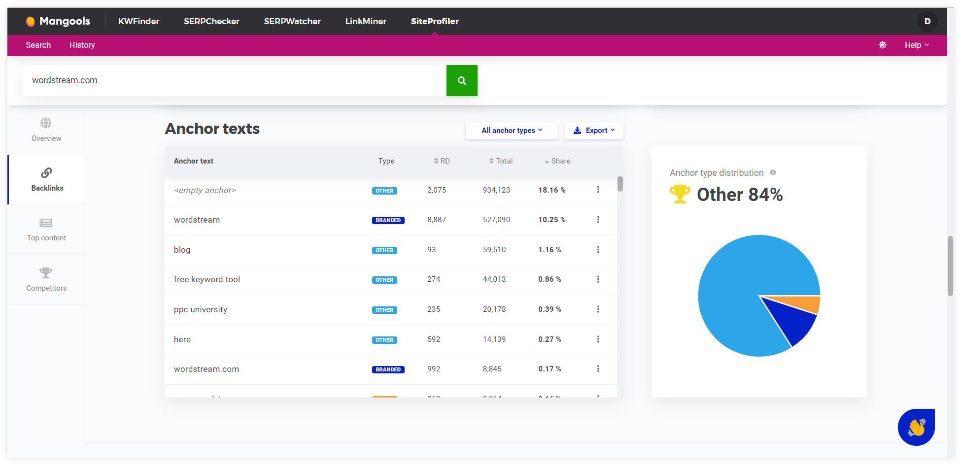Open options for ppc university row
Image resolution: width=961 pixels, height=465 pixels.
pyautogui.click(x=598, y=309)
